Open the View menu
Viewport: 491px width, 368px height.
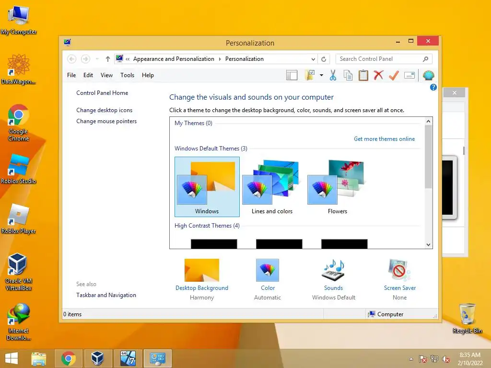(x=106, y=75)
